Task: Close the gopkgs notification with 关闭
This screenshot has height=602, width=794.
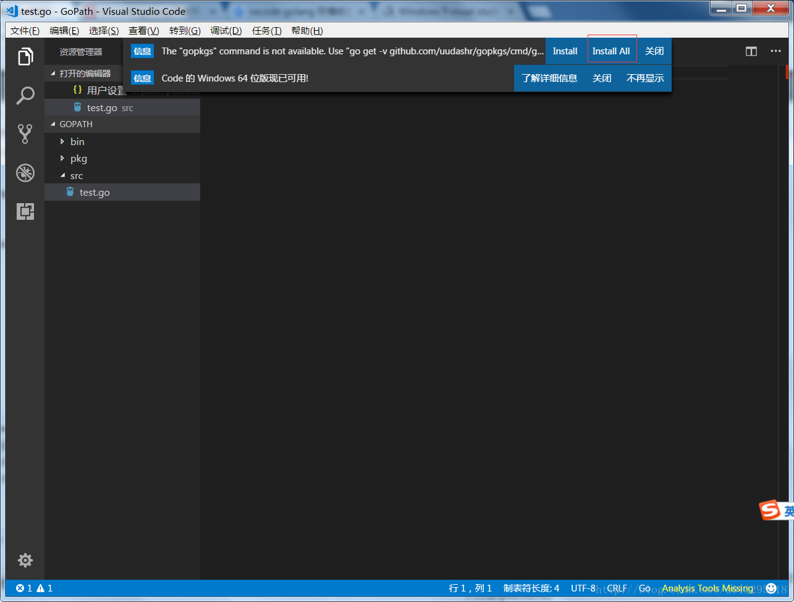Action: click(x=654, y=51)
